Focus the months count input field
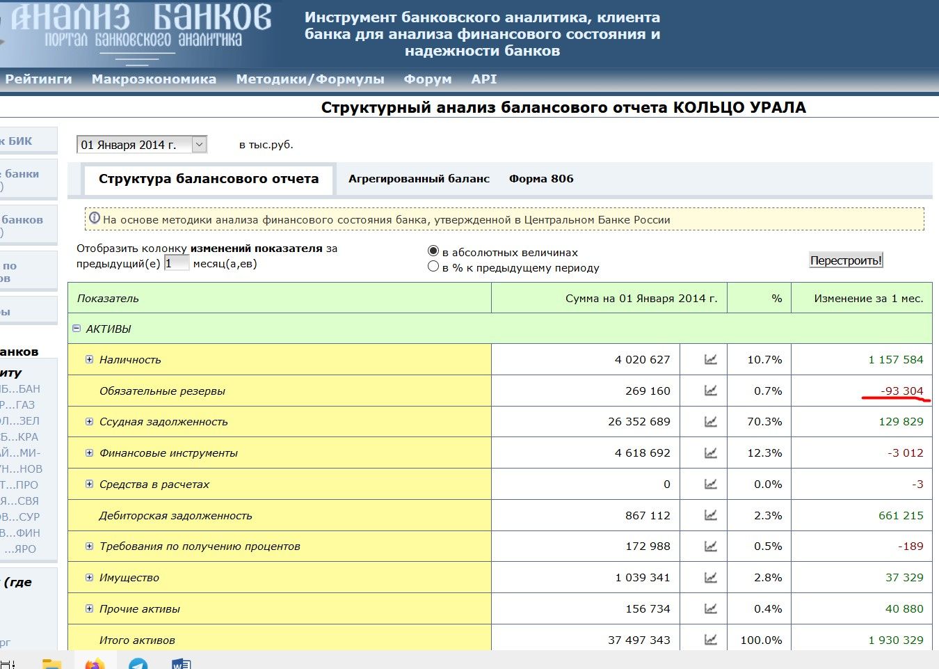This screenshot has width=939, height=669. [176, 263]
